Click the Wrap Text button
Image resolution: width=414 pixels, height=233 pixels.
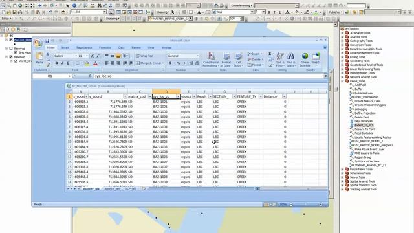[x=145, y=56]
